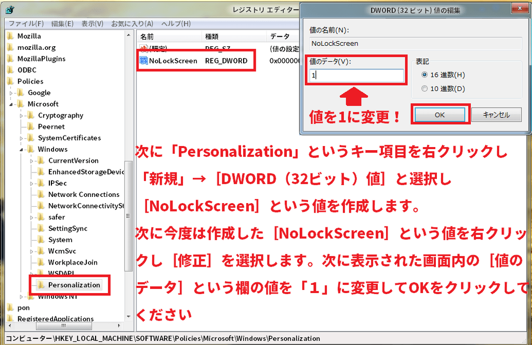
Task: Click the mozilla.org folder icon
Action: tap(10, 47)
